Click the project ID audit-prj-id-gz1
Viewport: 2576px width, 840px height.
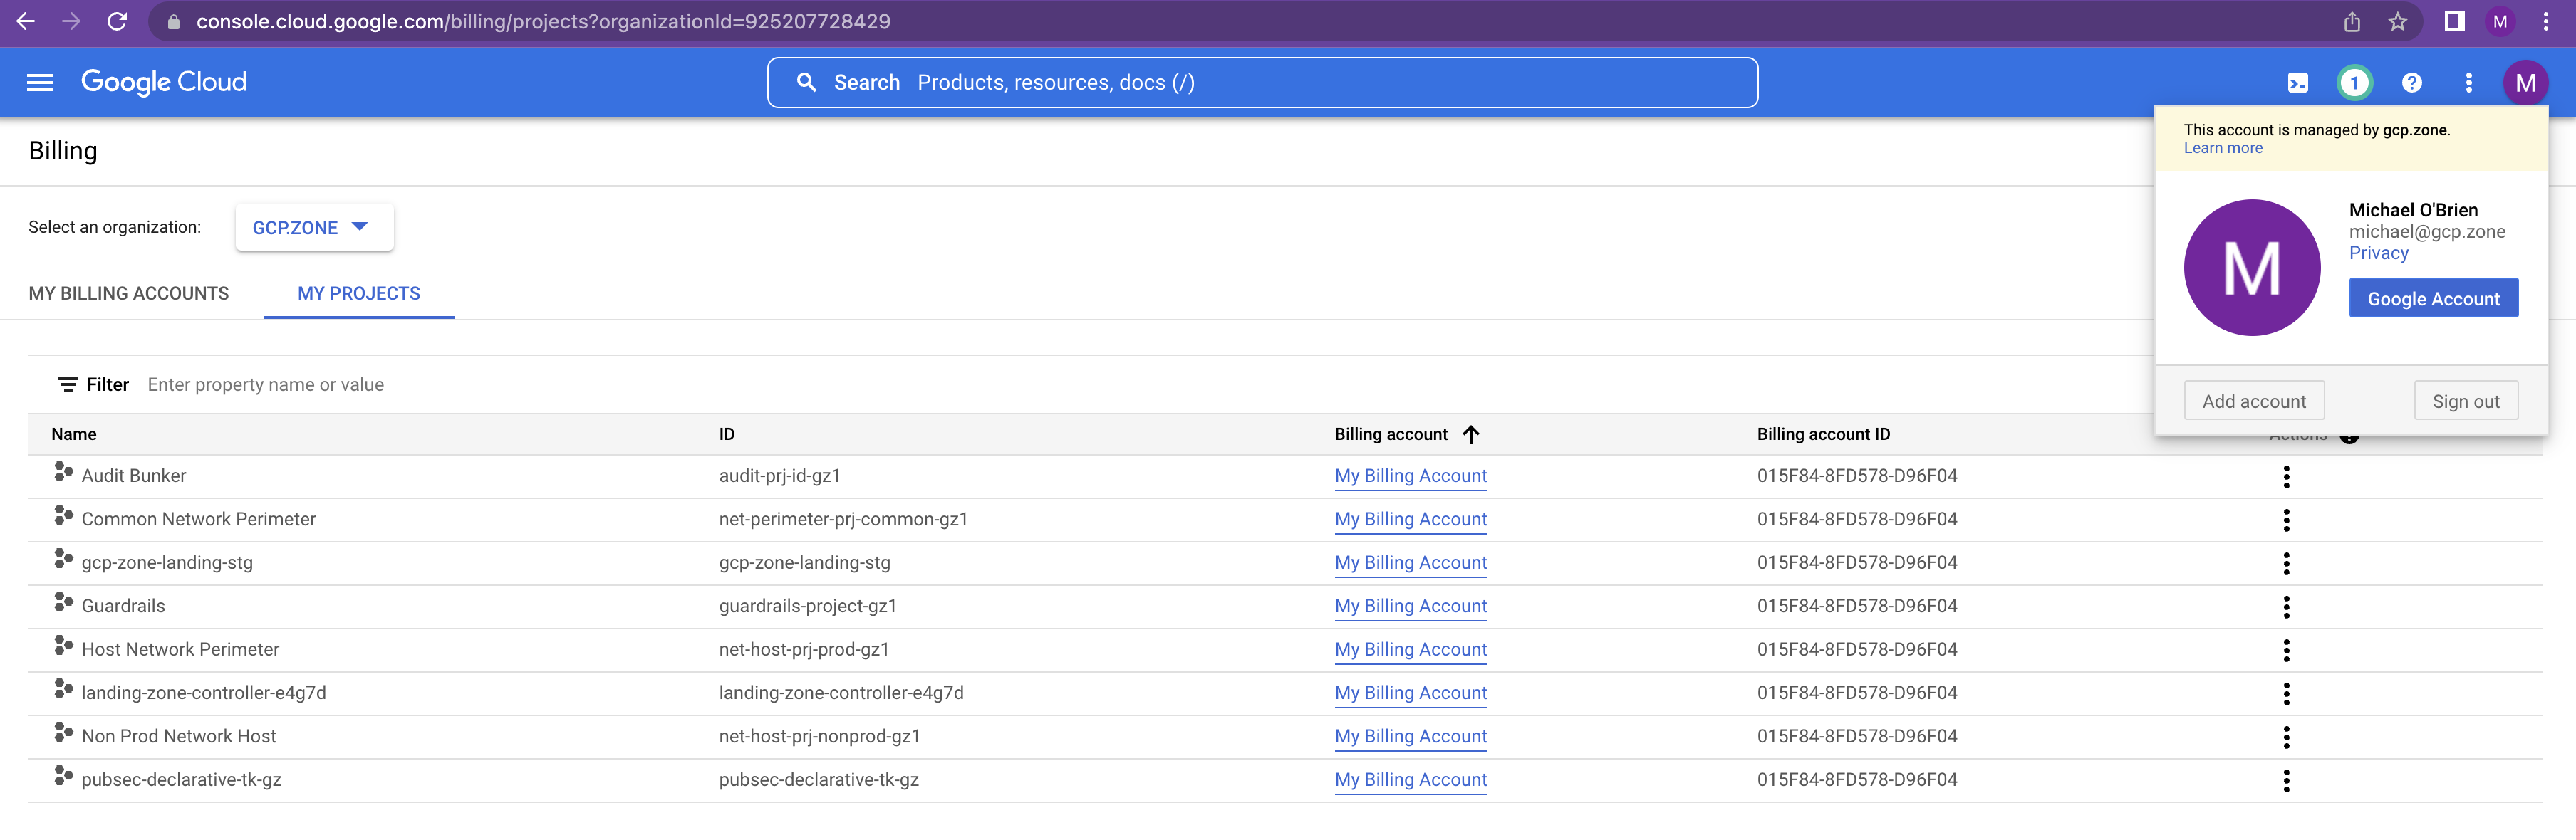pyautogui.click(x=779, y=476)
